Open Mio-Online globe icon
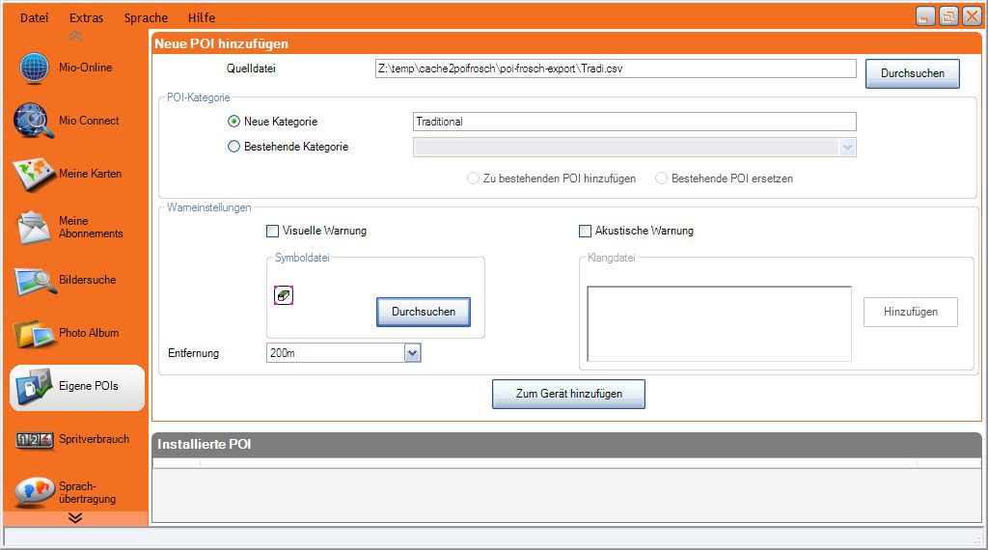Screen dimensions: 988x550 pyautogui.click(x=33, y=69)
